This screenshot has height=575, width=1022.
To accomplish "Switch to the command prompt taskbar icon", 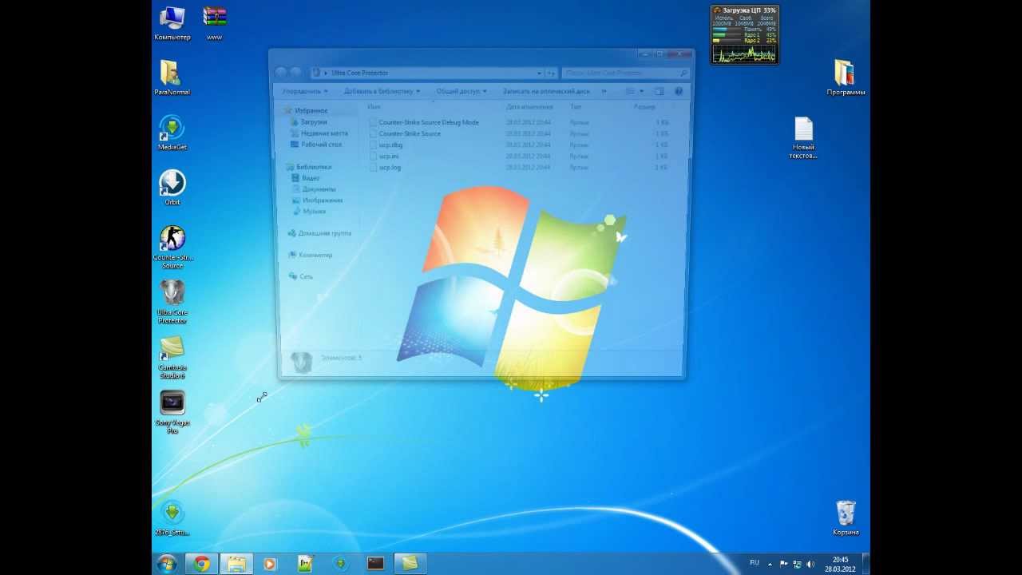I will [375, 564].
